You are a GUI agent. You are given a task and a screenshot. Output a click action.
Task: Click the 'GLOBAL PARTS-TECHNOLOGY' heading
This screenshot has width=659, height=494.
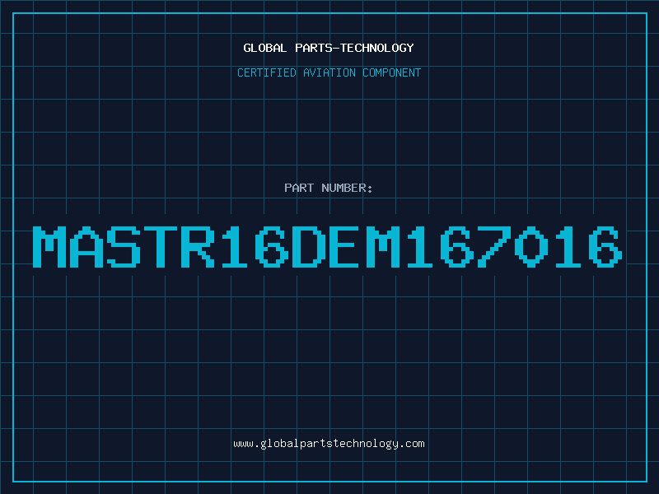pos(329,48)
